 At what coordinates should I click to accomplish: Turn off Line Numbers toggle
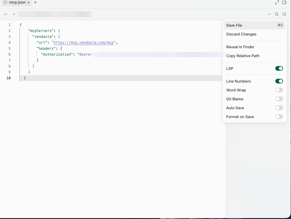(279, 81)
